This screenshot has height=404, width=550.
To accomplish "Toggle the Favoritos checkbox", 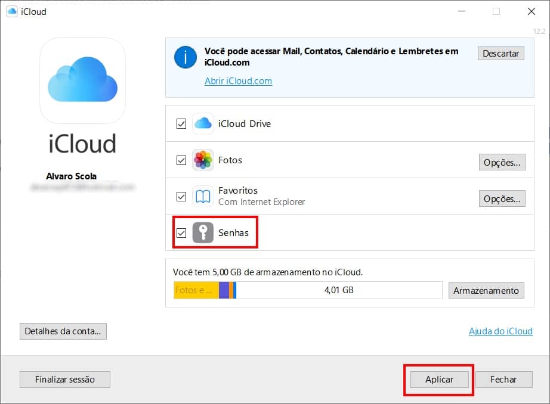I will pos(181,197).
